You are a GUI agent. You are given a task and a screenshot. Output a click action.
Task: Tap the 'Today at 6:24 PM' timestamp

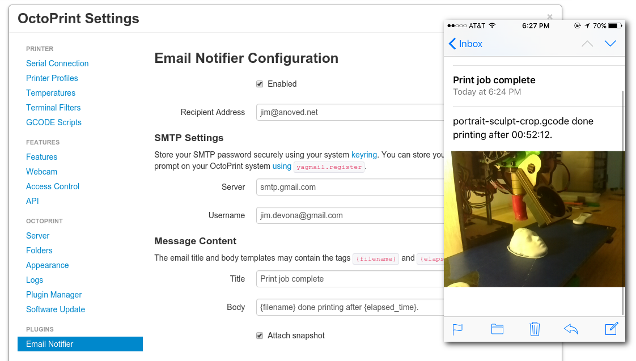pos(487,92)
